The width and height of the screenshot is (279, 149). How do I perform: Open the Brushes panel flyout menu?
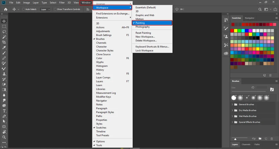pyautogui.click(x=276, y=81)
